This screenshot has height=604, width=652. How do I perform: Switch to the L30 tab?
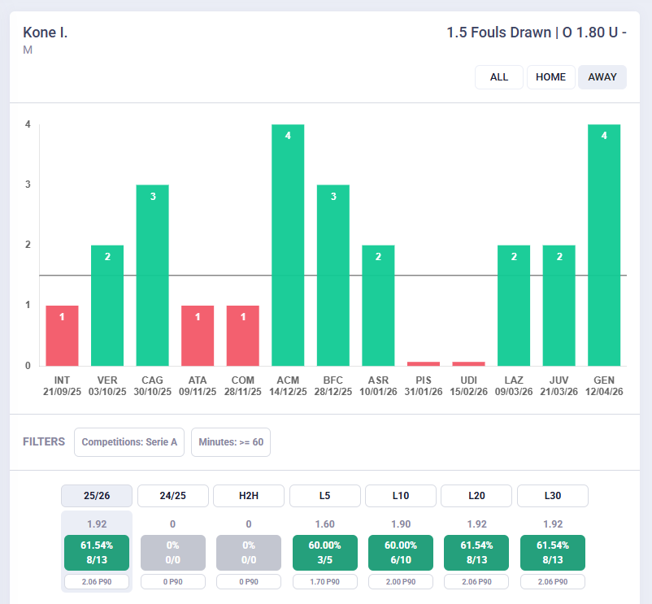pyautogui.click(x=553, y=496)
